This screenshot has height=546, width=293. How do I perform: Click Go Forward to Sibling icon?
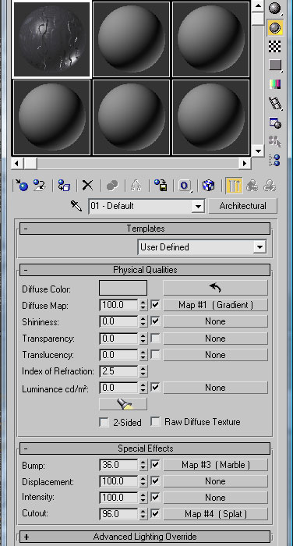270,186
